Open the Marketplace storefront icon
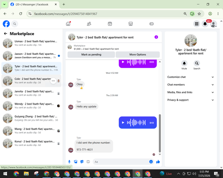The image size is (223, 178). [131, 24]
